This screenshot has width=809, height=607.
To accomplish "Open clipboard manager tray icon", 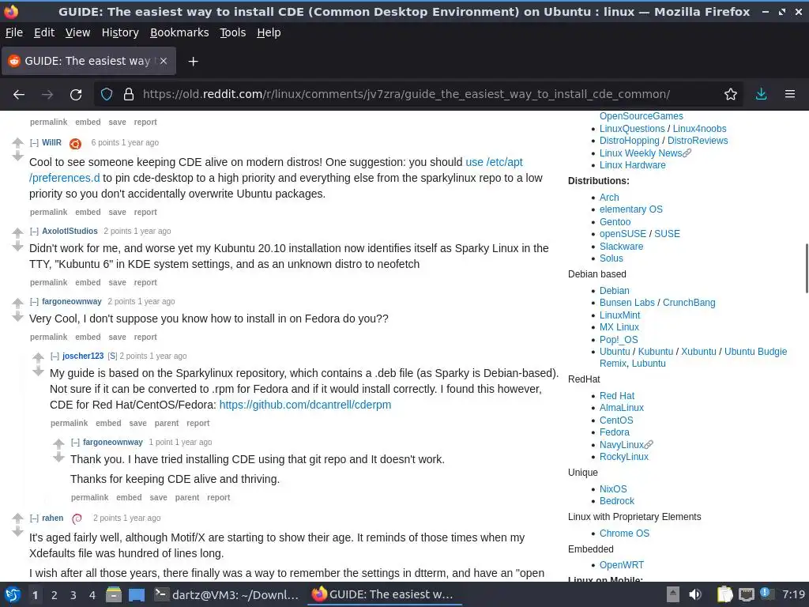I will click(x=725, y=594).
